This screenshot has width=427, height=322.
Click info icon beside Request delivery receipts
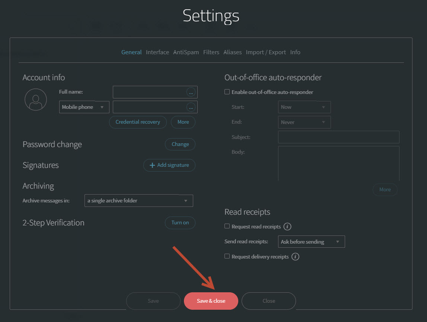coord(295,257)
